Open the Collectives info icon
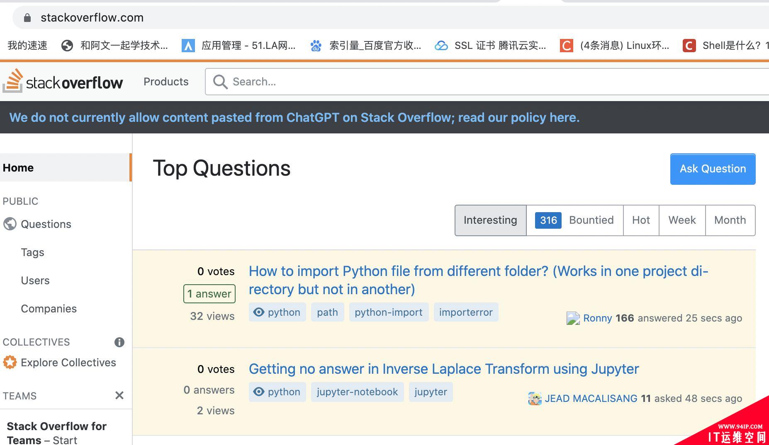This screenshot has height=445, width=769. tap(119, 342)
